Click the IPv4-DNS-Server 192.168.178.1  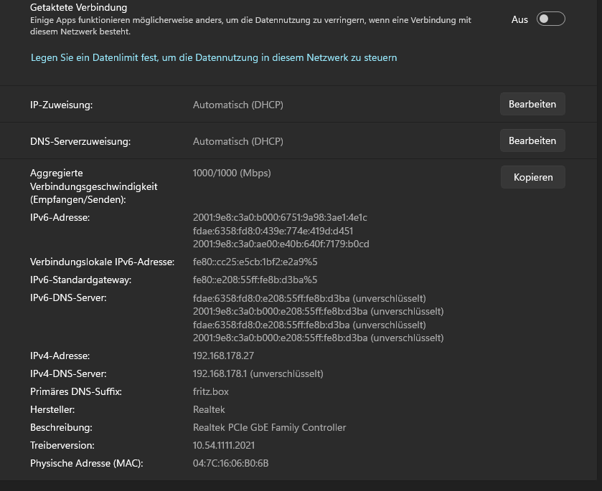pyautogui.click(x=258, y=373)
